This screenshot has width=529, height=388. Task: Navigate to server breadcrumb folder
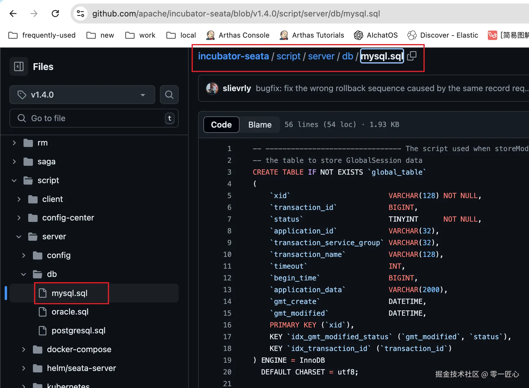click(x=321, y=56)
